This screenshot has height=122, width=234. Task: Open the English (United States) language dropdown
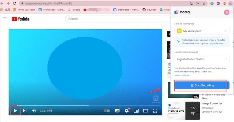(x=202, y=59)
